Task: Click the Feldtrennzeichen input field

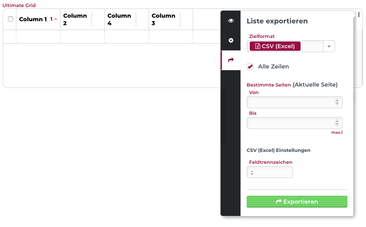Action: (270, 172)
